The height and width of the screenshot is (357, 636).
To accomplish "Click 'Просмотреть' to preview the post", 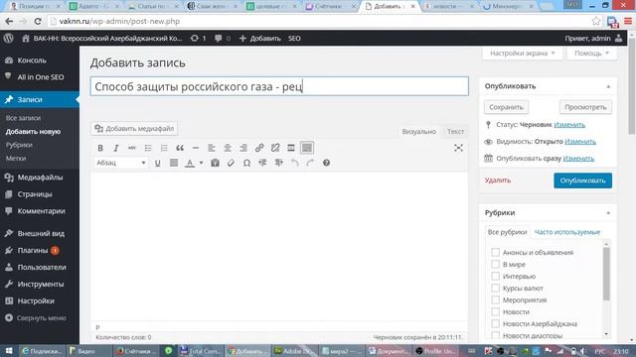I will pyautogui.click(x=585, y=107).
